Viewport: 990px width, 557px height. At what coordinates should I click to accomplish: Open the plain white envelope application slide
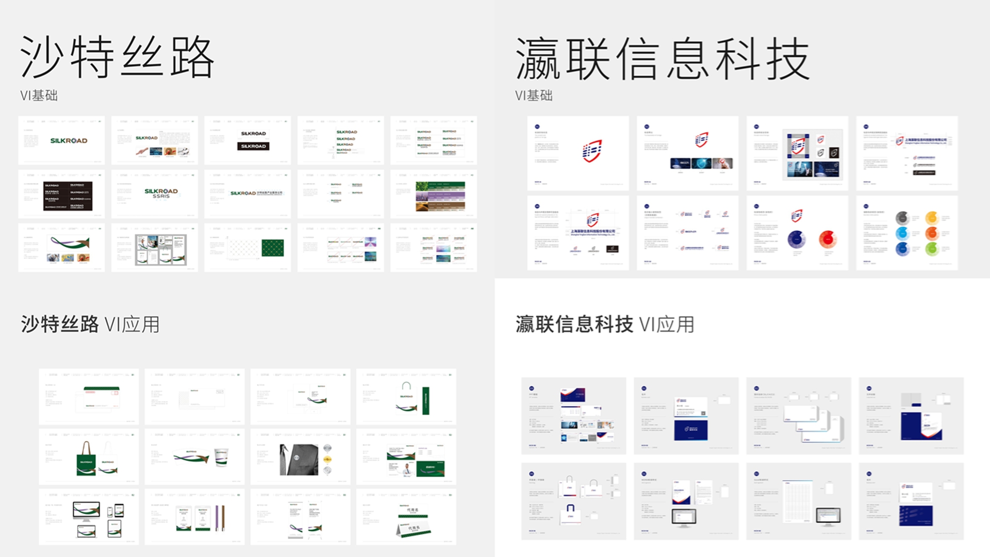[x=194, y=397]
